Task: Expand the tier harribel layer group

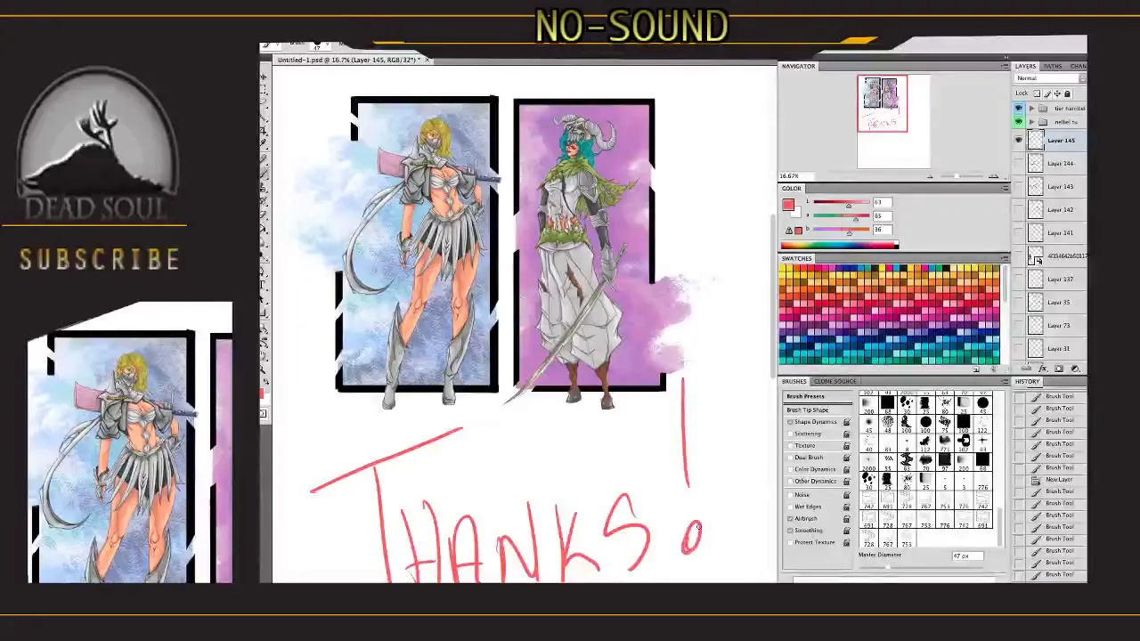Action: coord(1031,108)
